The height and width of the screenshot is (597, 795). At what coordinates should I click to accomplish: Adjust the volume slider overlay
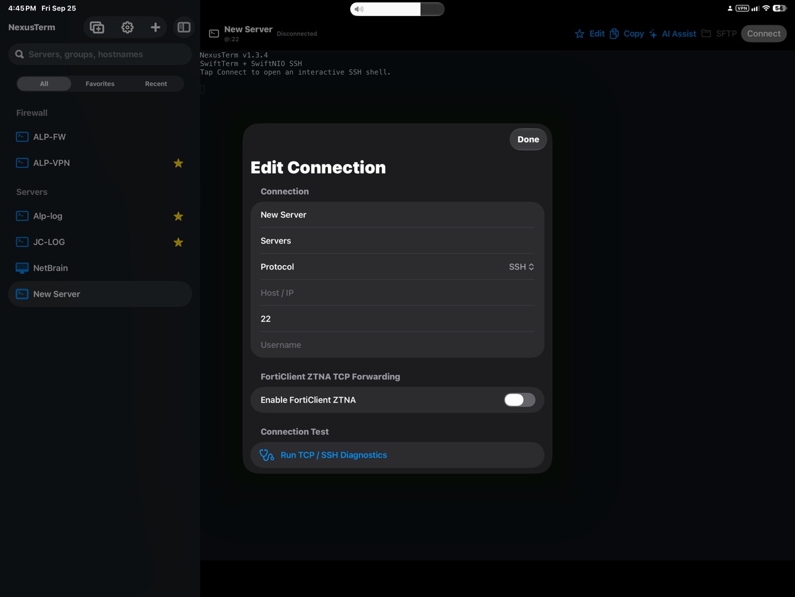point(397,9)
